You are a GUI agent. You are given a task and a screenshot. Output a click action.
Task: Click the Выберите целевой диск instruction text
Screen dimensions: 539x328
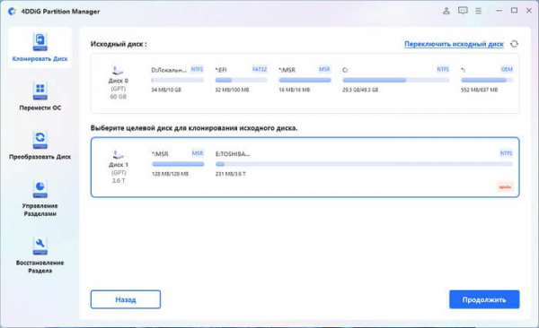194,128
